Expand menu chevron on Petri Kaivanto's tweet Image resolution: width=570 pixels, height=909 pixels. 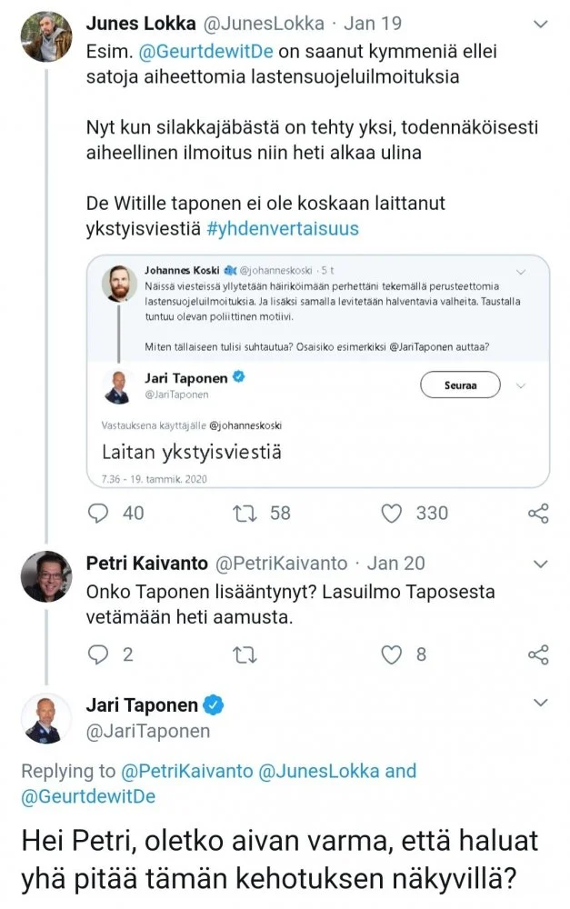(x=539, y=564)
